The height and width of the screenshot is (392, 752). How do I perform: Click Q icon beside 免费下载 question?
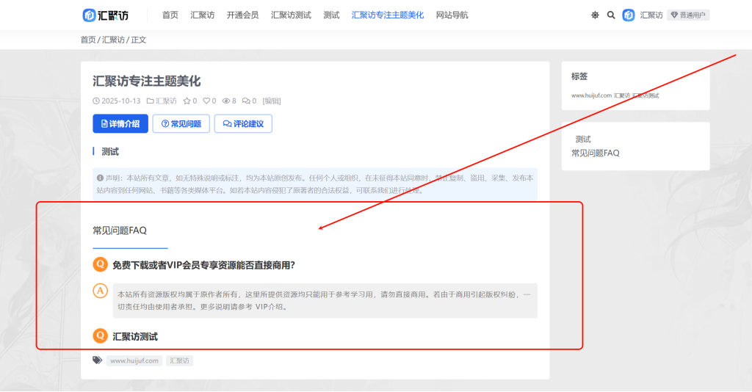tap(100, 264)
